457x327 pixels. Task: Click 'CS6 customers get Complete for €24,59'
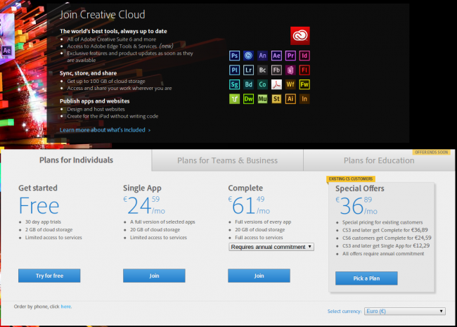(x=387, y=238)
